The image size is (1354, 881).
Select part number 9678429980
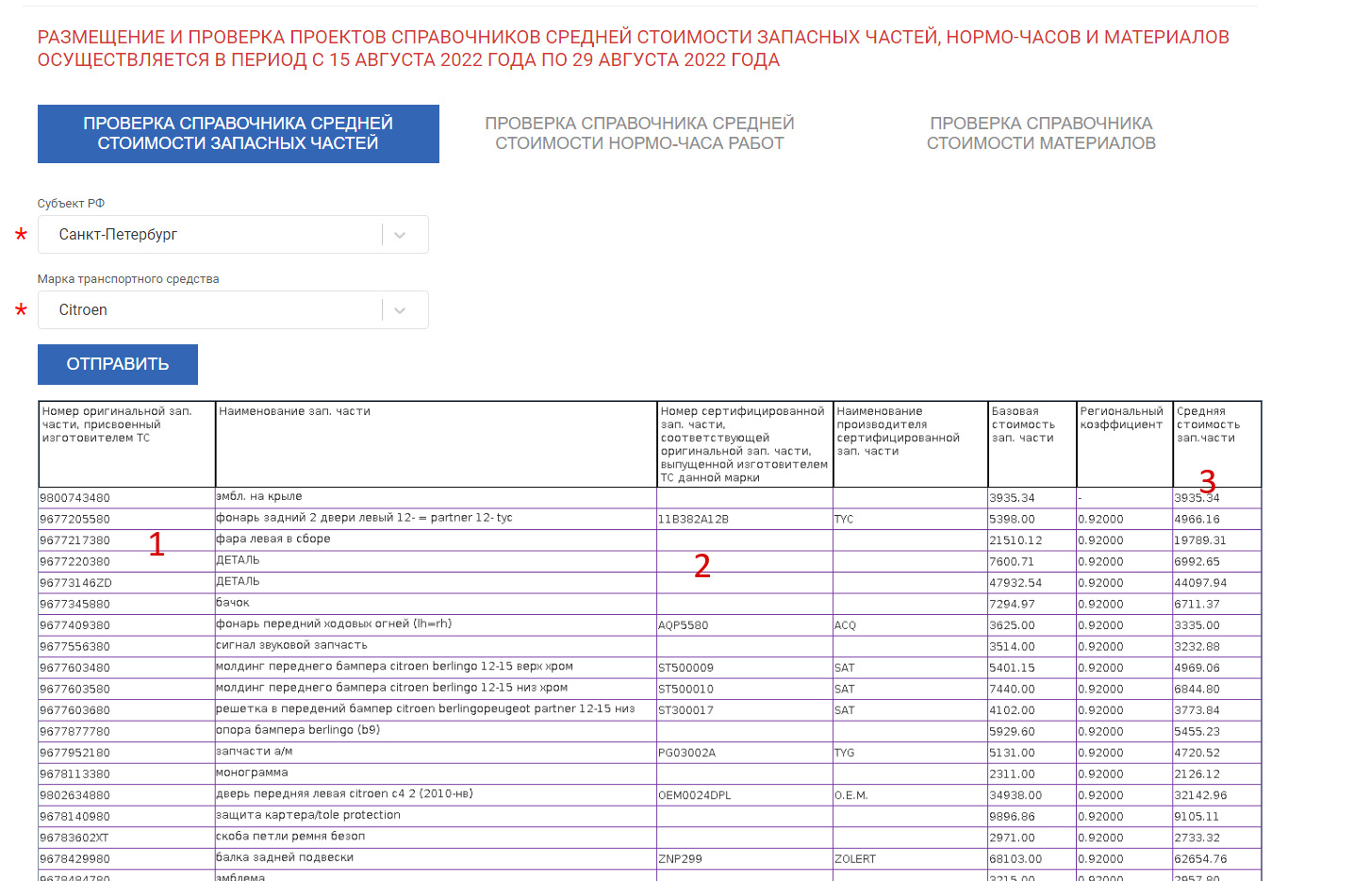74,859
